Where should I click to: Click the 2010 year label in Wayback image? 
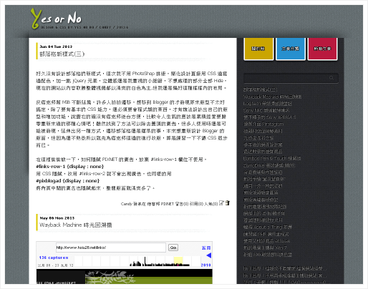[205, 265]
